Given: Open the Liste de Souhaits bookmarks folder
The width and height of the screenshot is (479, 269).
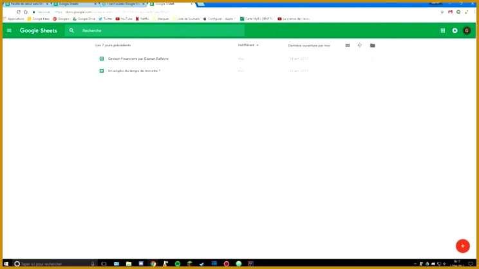Looking at the screenshot, I should tap(186, 19).
